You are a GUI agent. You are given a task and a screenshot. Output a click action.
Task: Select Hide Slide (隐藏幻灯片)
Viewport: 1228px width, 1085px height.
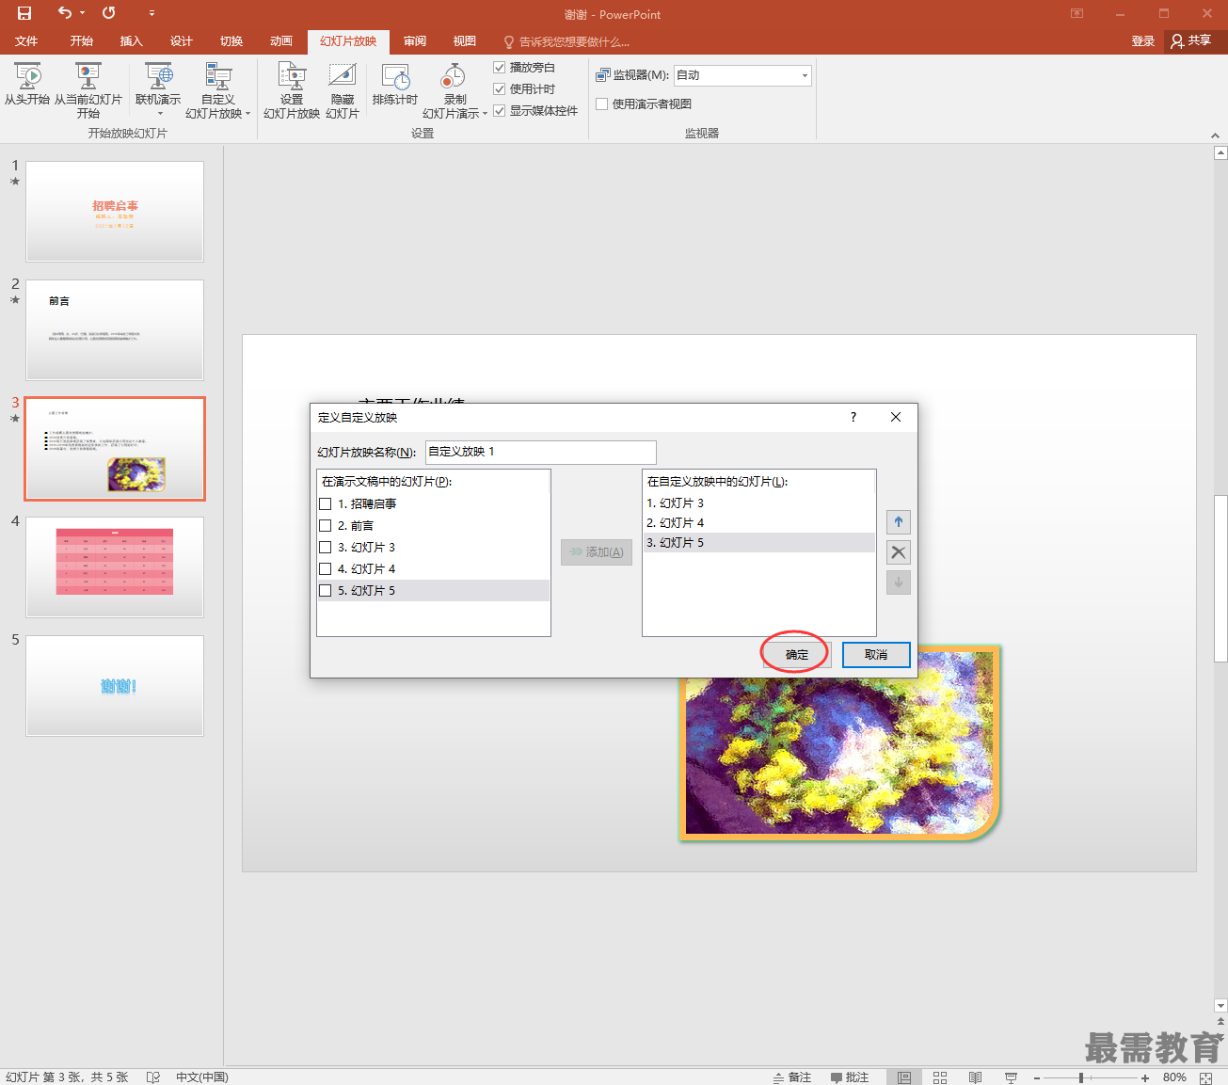(343, 90)
